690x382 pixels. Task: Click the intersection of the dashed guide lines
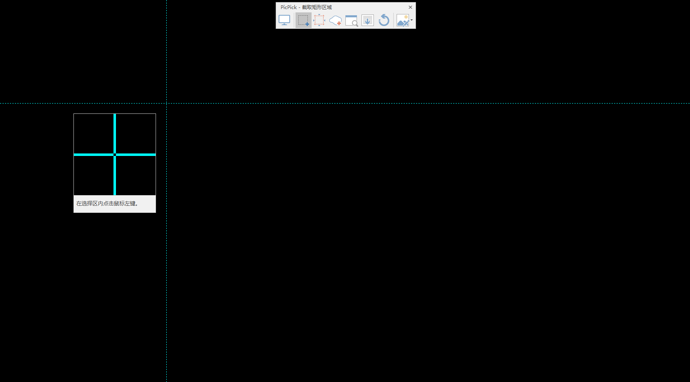pos(167,103)
